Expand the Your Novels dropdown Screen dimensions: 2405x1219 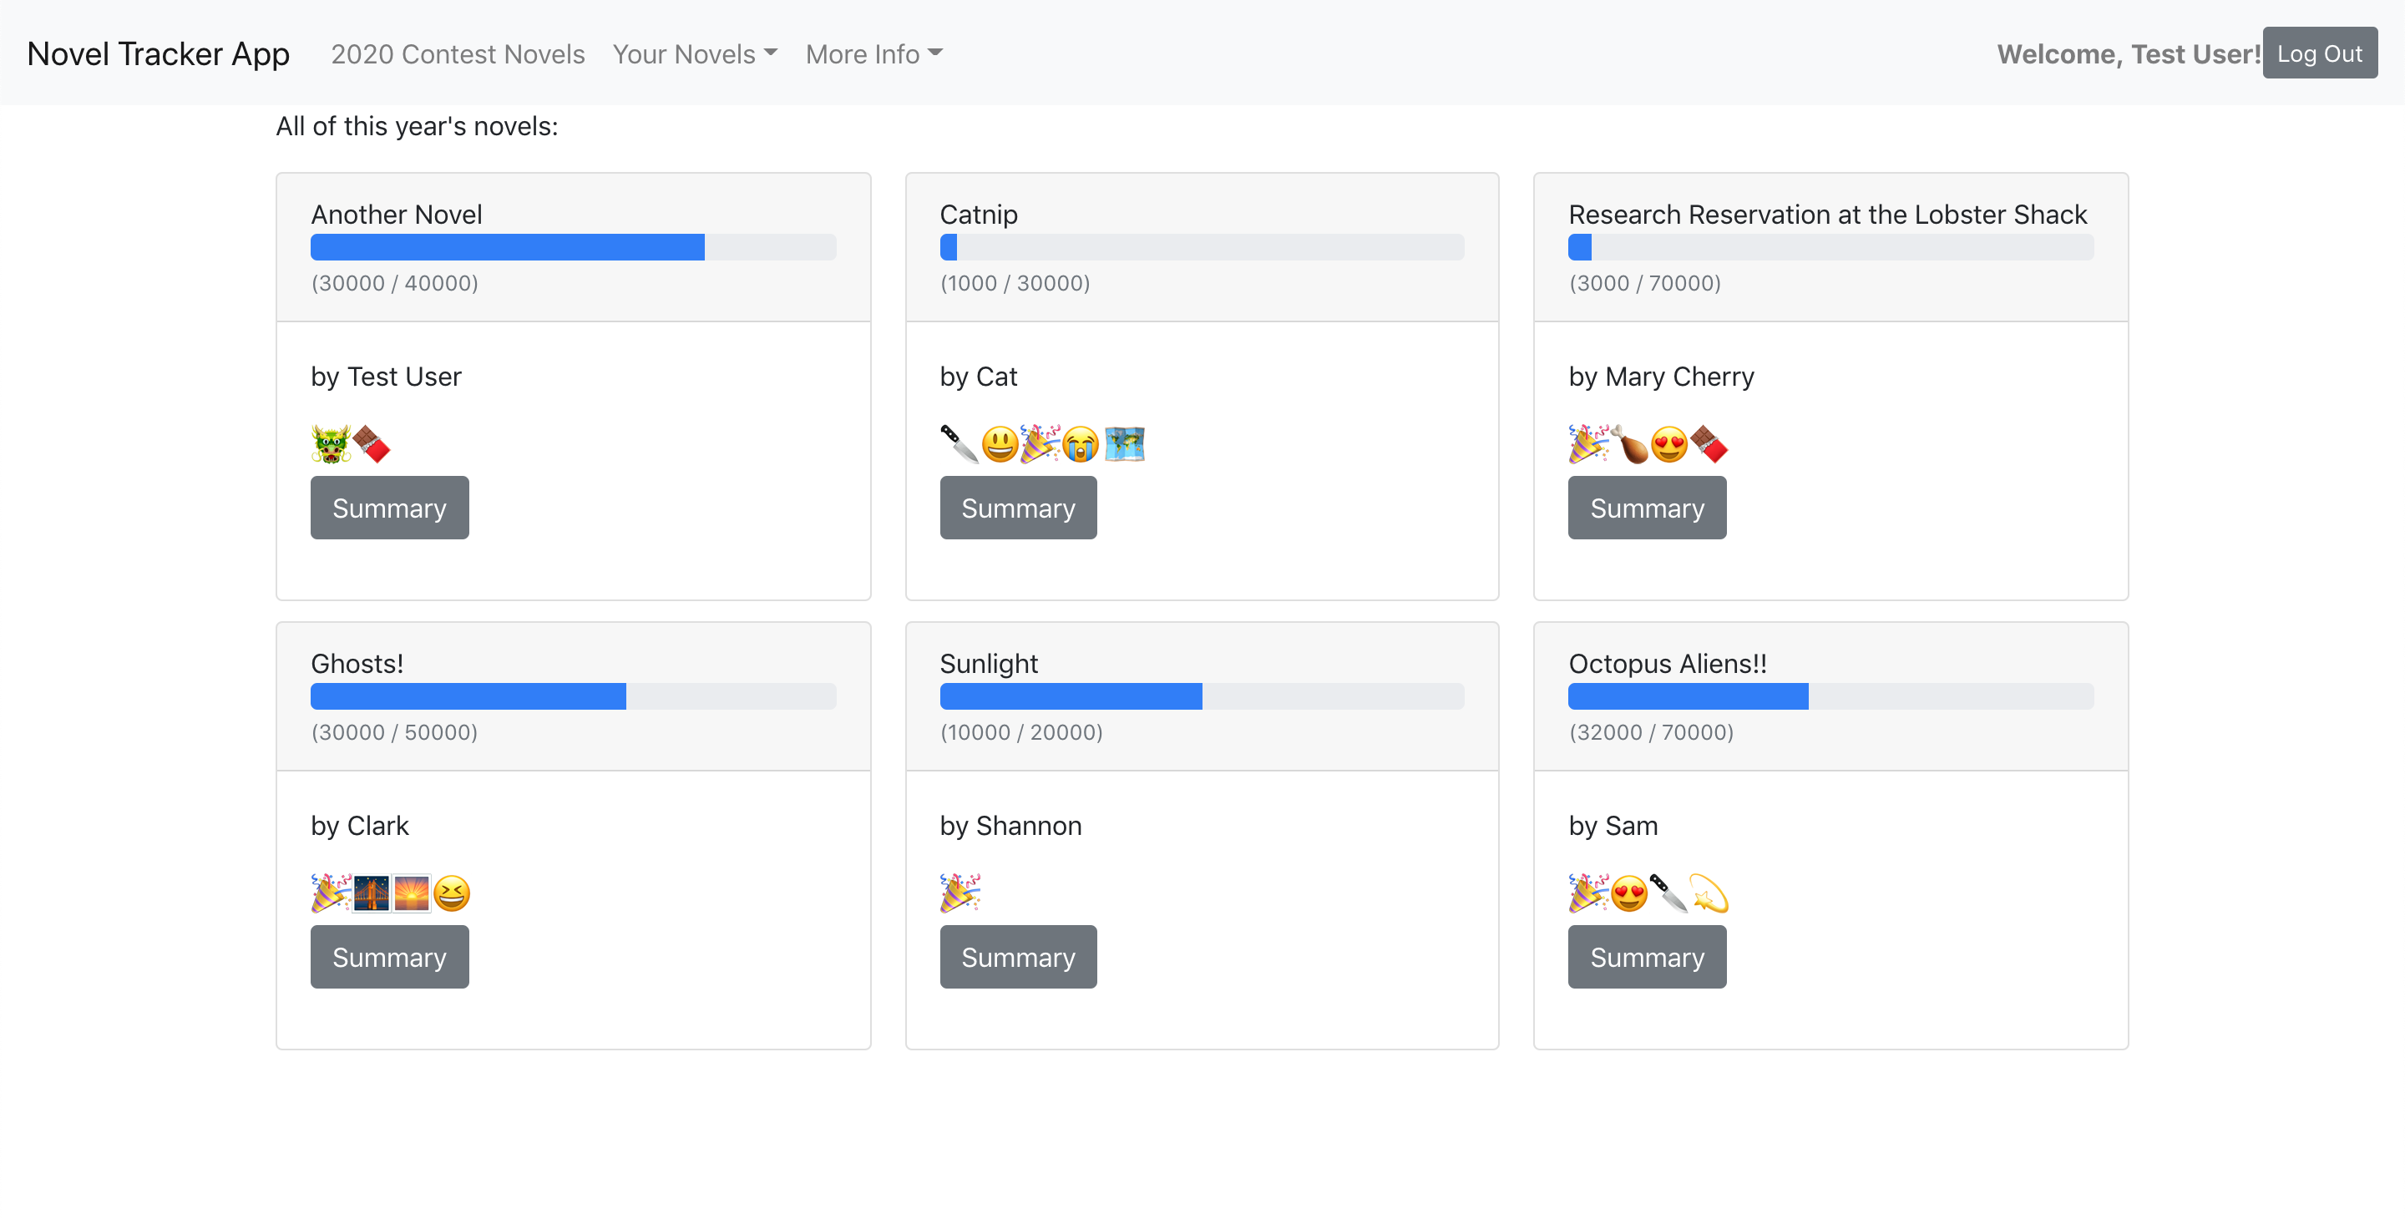(x=695, y=54)
